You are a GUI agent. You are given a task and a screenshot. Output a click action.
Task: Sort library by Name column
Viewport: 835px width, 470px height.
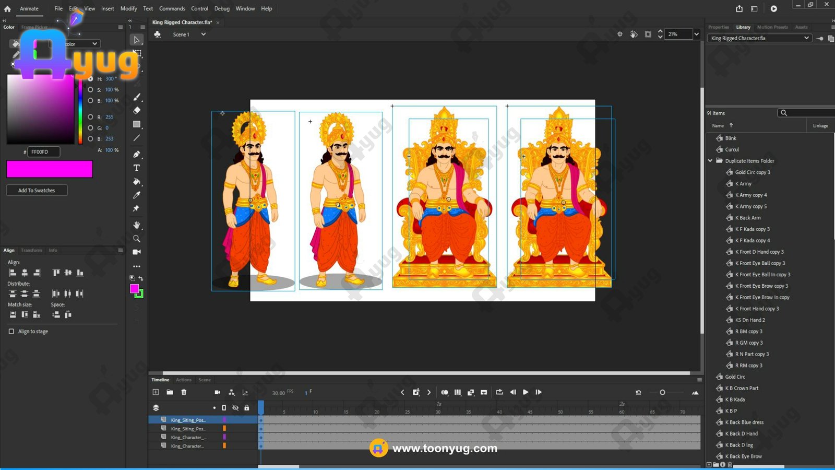(x=718, y=125)
